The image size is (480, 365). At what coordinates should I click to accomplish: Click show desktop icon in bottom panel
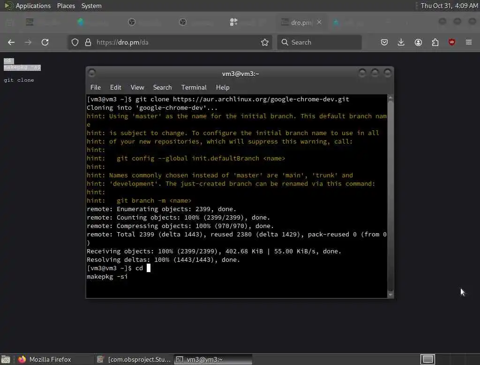click(x=6, y=359)
